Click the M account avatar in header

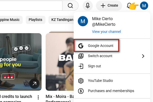144,6
